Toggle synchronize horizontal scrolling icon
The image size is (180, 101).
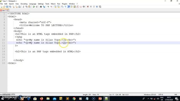coord(58,7)
